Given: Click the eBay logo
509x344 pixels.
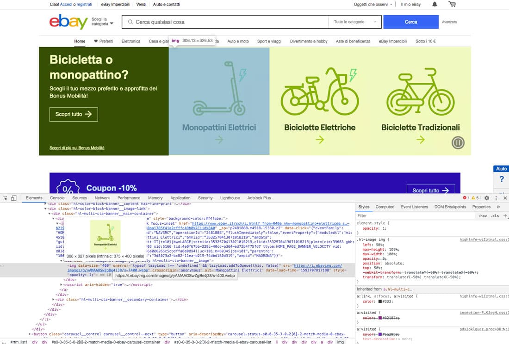Looking at the screenshot, I should [68, 22].
